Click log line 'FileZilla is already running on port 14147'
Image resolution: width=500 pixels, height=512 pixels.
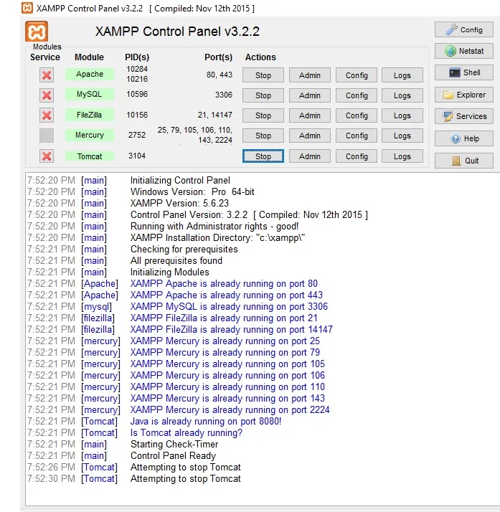click(x=232, y=329)
